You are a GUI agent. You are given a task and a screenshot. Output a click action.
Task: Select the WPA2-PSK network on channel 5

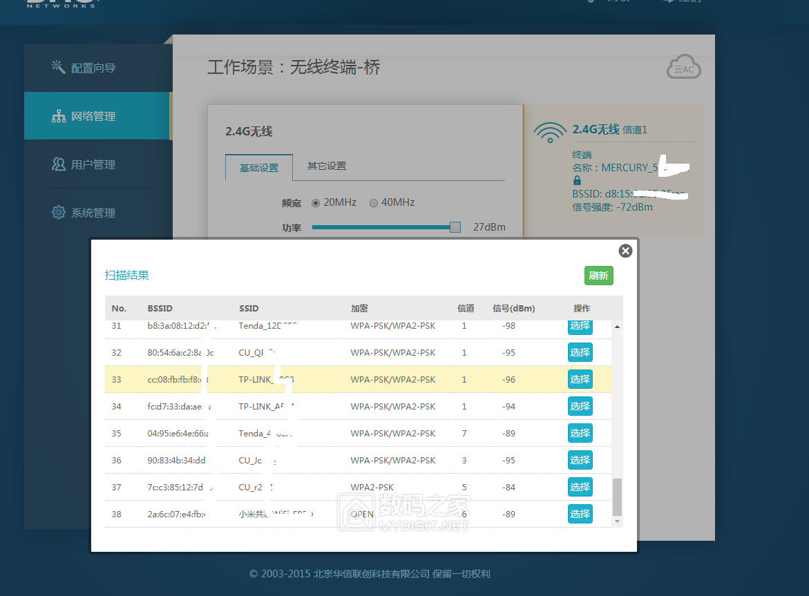pos(580,487)
